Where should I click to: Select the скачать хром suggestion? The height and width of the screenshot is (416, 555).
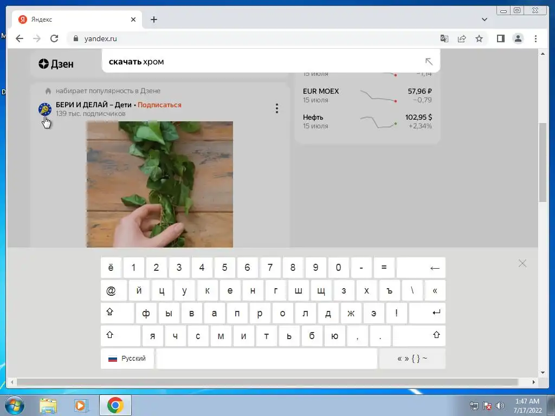tap(271, 62)
